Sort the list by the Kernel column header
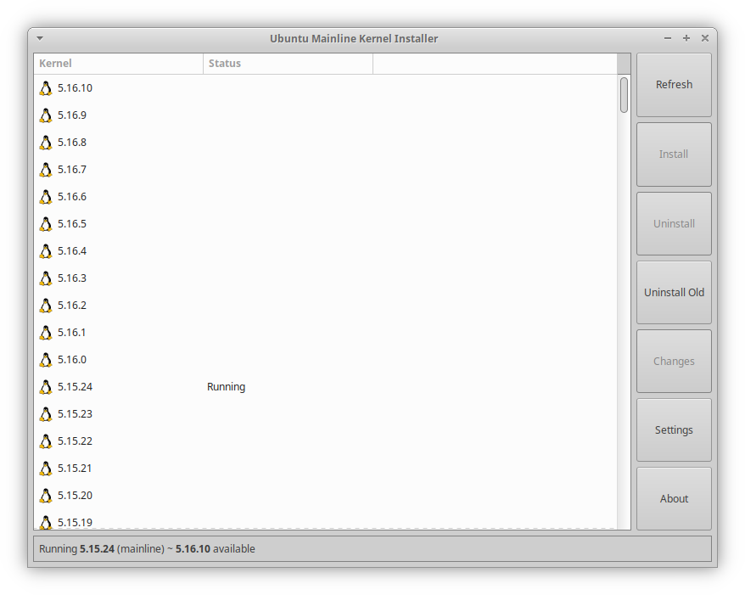The image size is (745, 595). [118, 63]
